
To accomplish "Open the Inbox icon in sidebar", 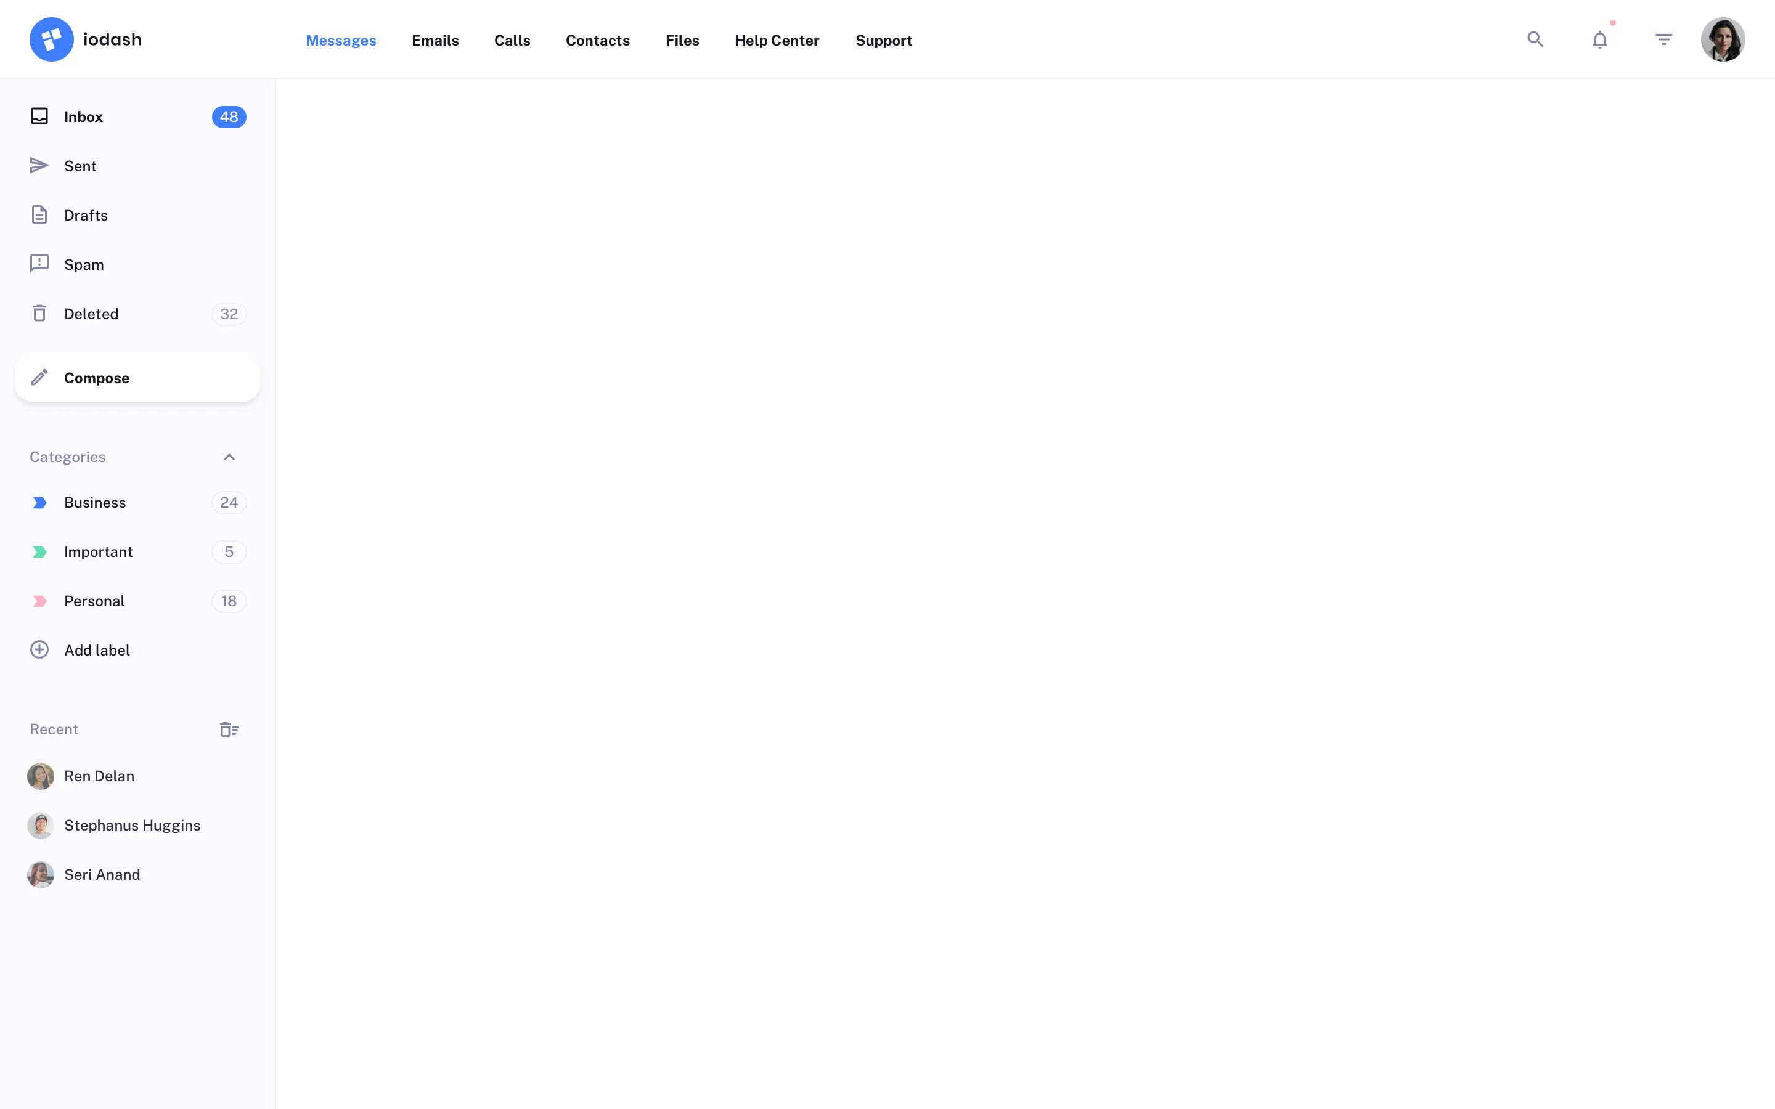I will point(39,116).
